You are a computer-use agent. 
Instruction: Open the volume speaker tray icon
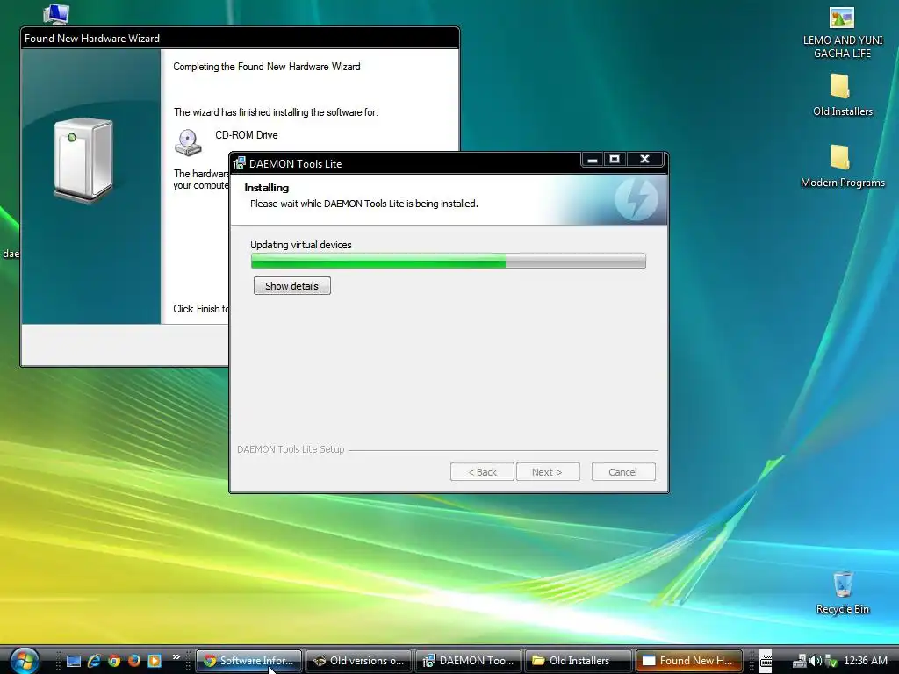(816, 661)
